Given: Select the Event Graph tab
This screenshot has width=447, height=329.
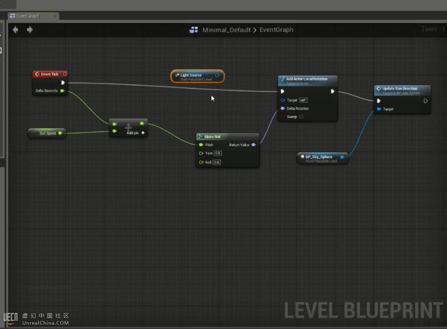Looking at the screenshot, I should coord(28,16).
